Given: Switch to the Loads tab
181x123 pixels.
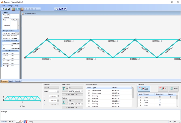Looking at the screenshot, I should [x=11, y=81].
